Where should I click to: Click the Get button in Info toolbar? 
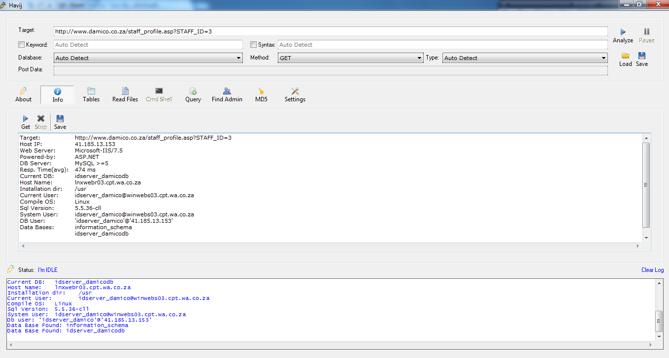tap(26, 122)
